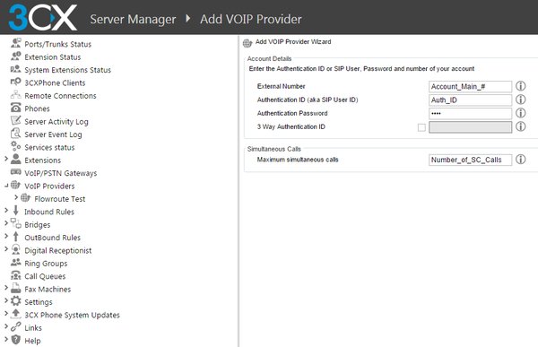The height and width of the screenshot is (347, 538).
Task: Click info icon beside 3 Way Authentication ID
Action: pyautogui.click(x=520, y=126)
